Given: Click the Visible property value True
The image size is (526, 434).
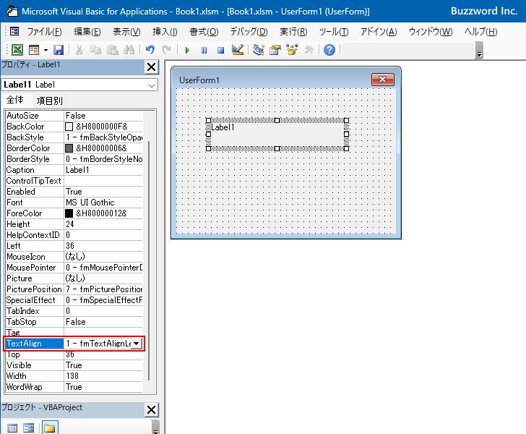Looking at the screenshot, I should tap(103, 365).
